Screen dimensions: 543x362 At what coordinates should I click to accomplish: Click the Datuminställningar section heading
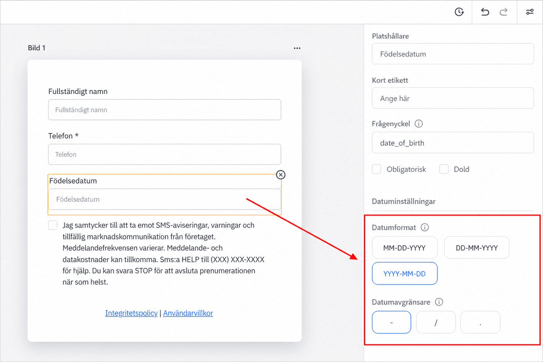(x=404, y=201)
